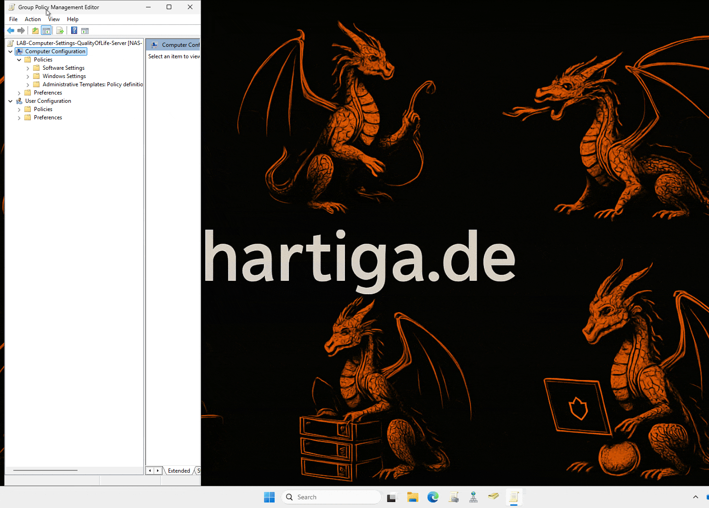Switch to the Extended tab
This screenshot has height=508, width=709.
point(179,471)
